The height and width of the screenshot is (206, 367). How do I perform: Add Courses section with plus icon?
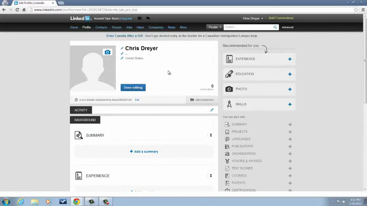[x=290, y=176]
